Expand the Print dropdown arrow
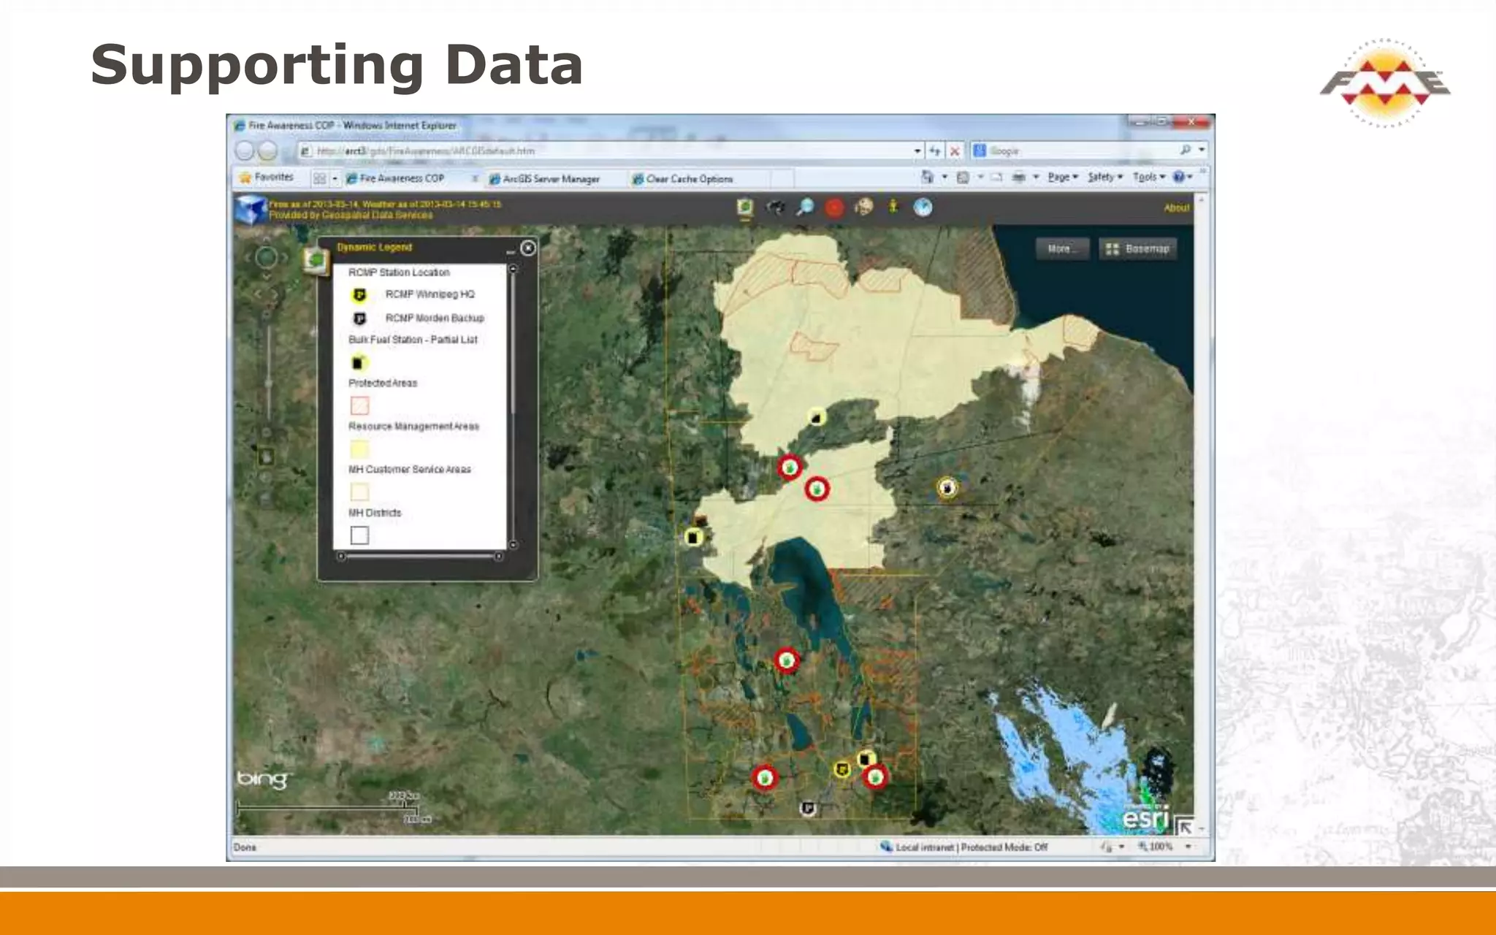The height and width of the screenshot is (935, 1496). [1036, 177]
